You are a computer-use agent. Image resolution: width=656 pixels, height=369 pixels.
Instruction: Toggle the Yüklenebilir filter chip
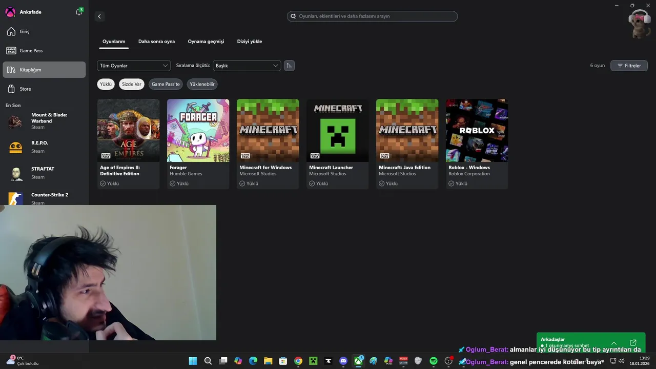click(202, 84)
